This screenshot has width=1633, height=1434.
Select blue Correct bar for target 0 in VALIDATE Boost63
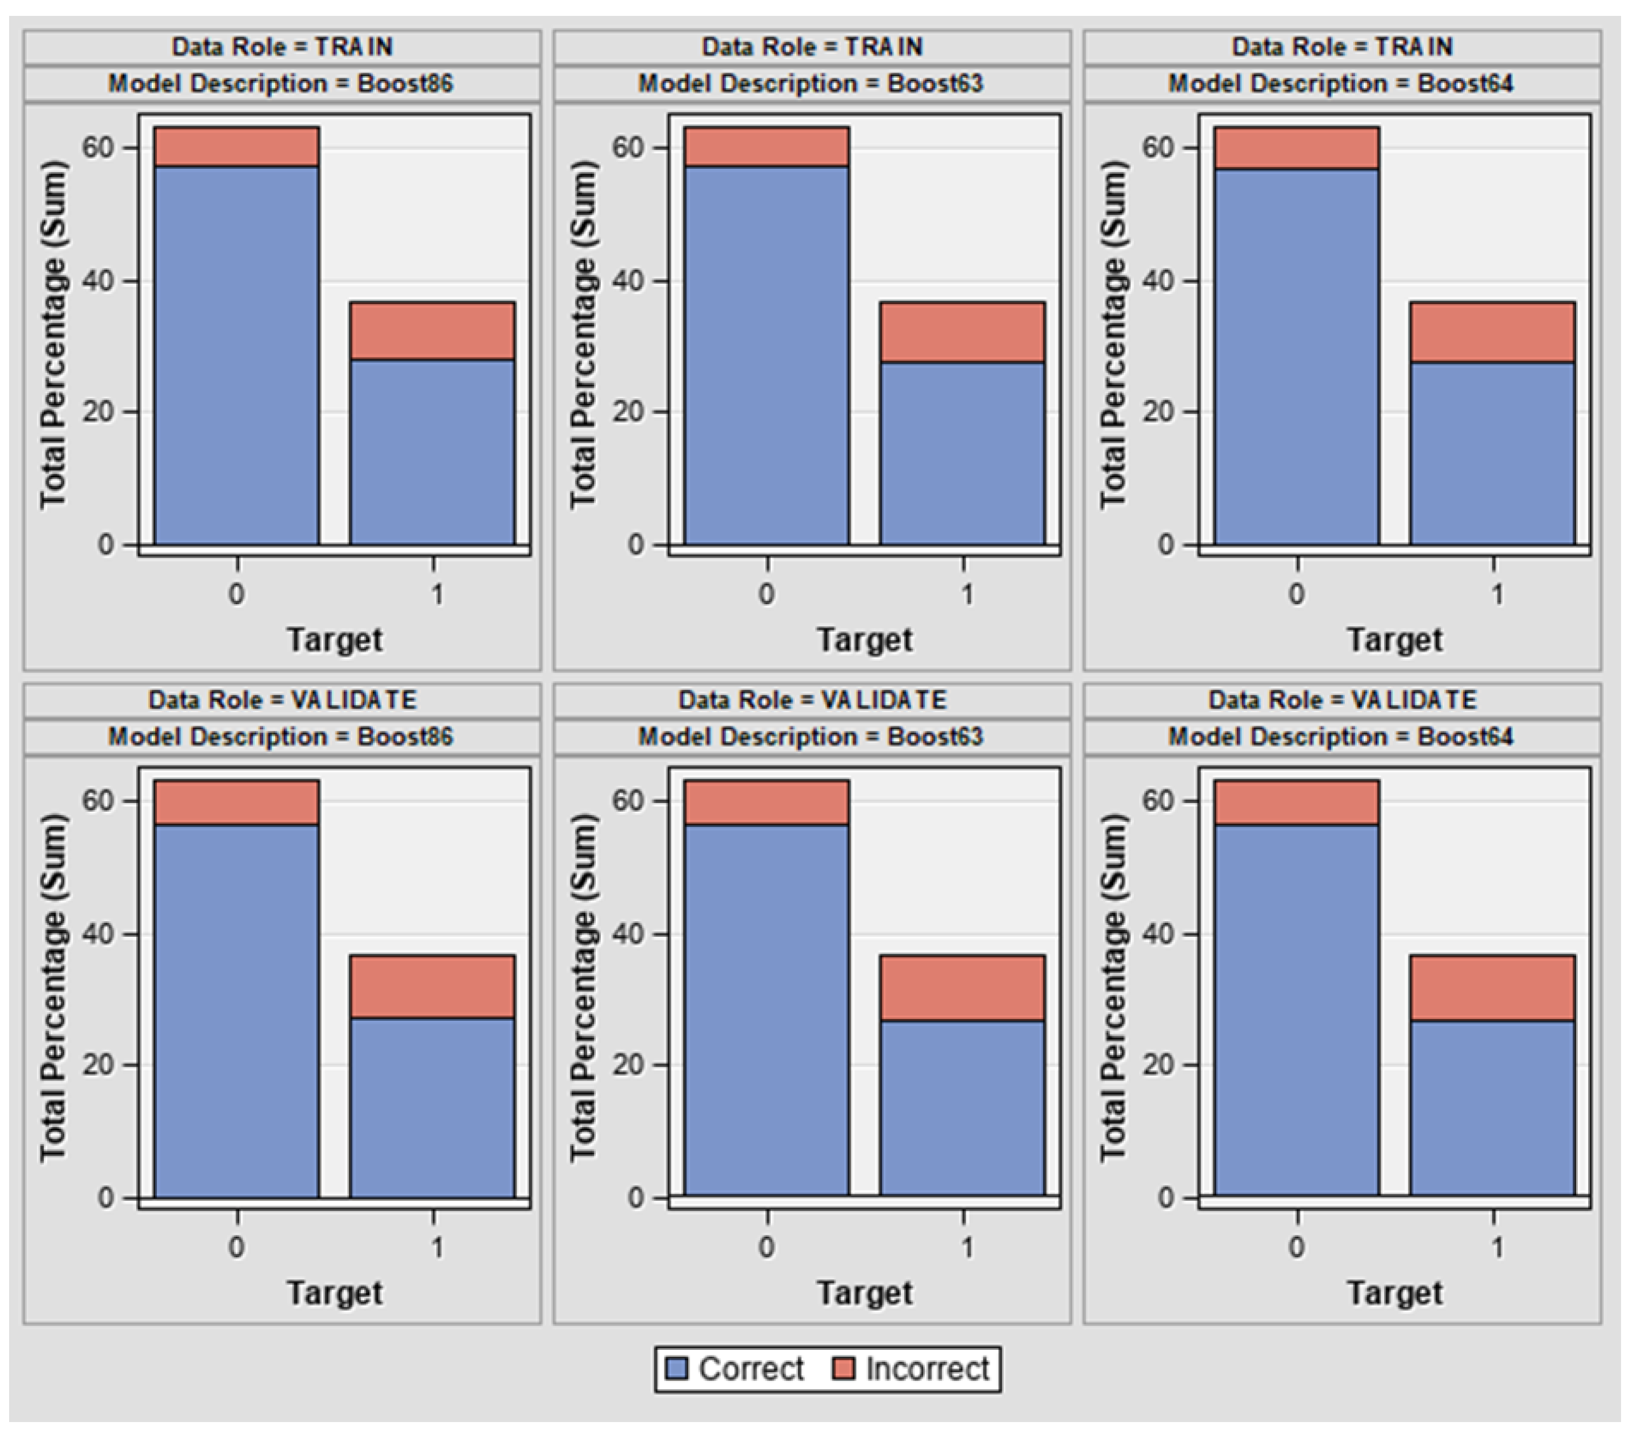coord(767,1011)
